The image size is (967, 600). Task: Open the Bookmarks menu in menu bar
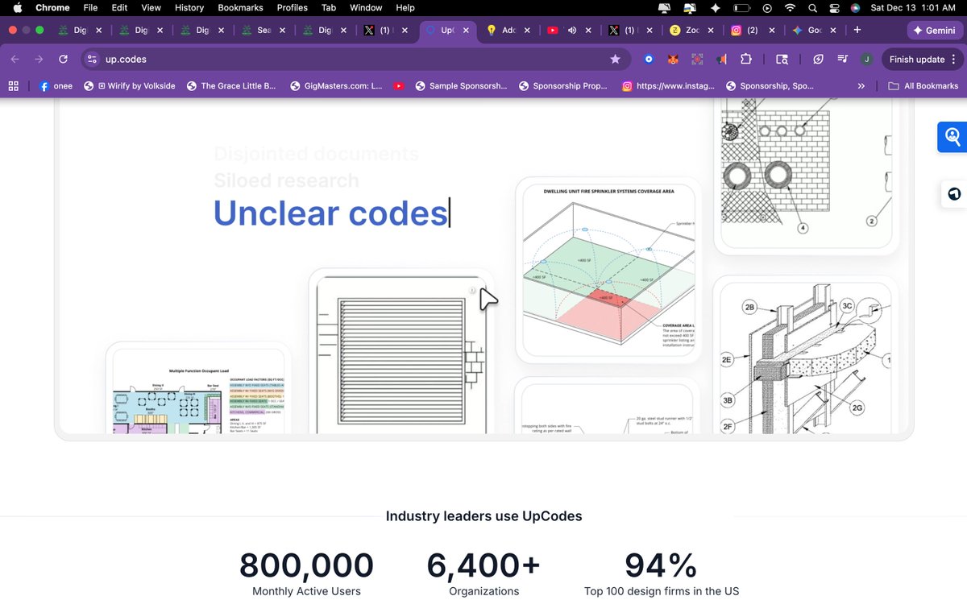point(240,7)
